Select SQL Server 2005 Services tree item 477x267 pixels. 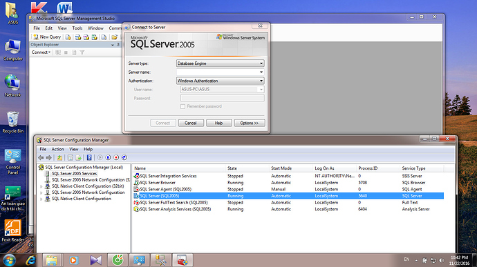74,173
